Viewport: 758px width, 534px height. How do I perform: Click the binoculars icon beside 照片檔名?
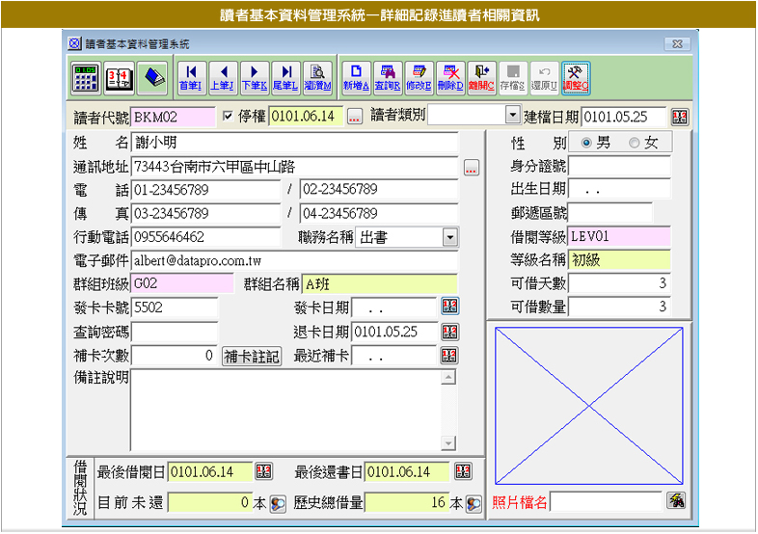677,500
